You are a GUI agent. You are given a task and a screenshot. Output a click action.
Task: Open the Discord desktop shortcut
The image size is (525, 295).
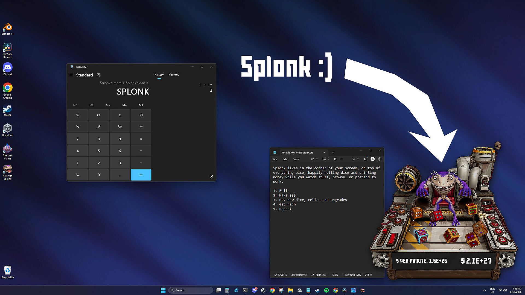[x=7, y=69]
